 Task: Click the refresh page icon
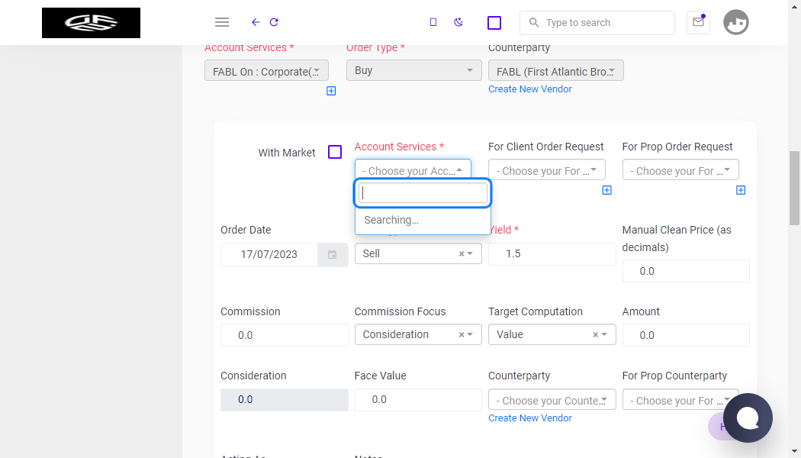coord(274,22)
